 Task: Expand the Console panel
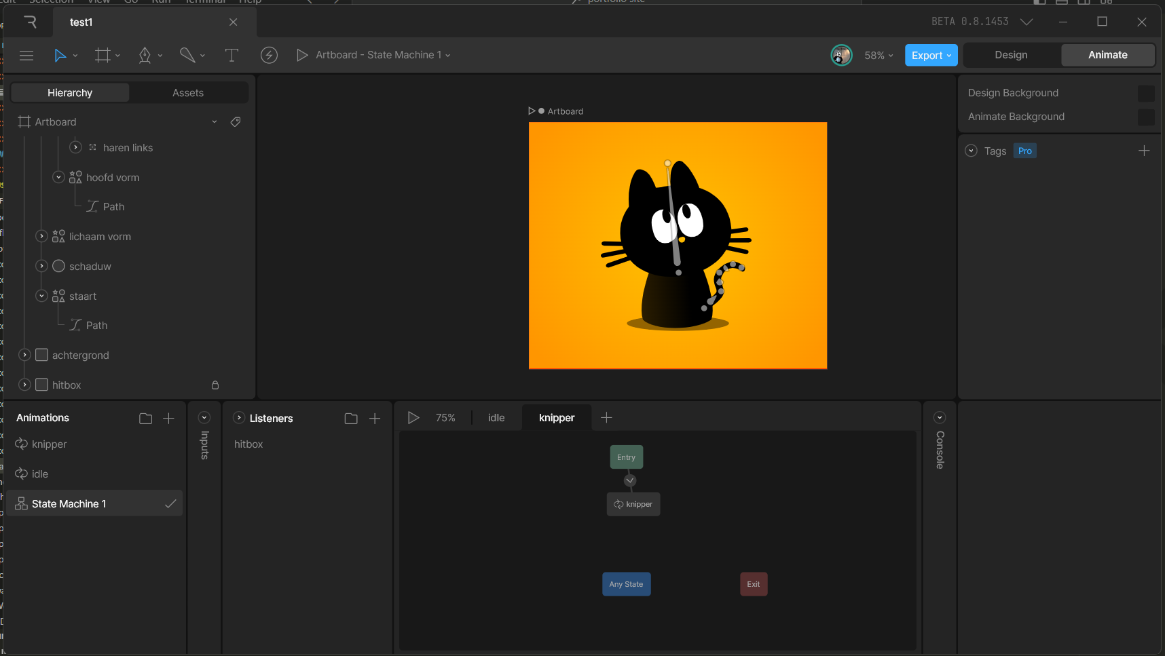point(940,418)
